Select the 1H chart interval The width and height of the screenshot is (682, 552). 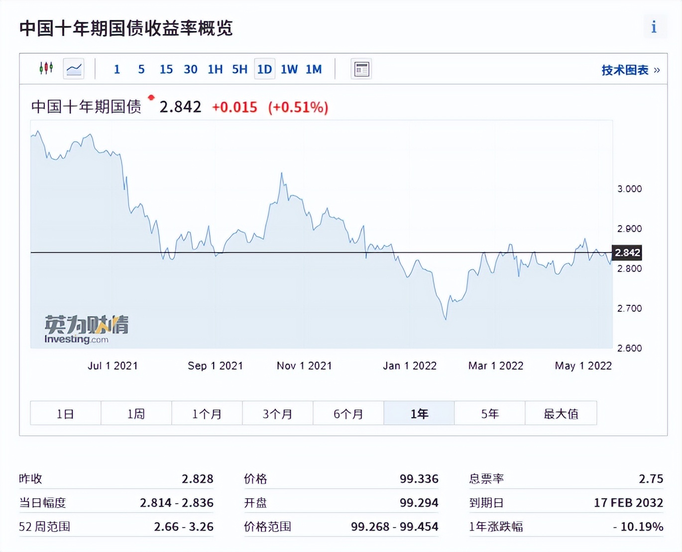(x=215, y=69)
